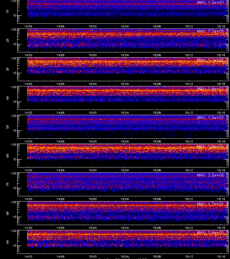Viewport: 230px width, 259px height.
Task: Click the 14:52 time tick under panel 1R
Action: [x=28, y=26]
